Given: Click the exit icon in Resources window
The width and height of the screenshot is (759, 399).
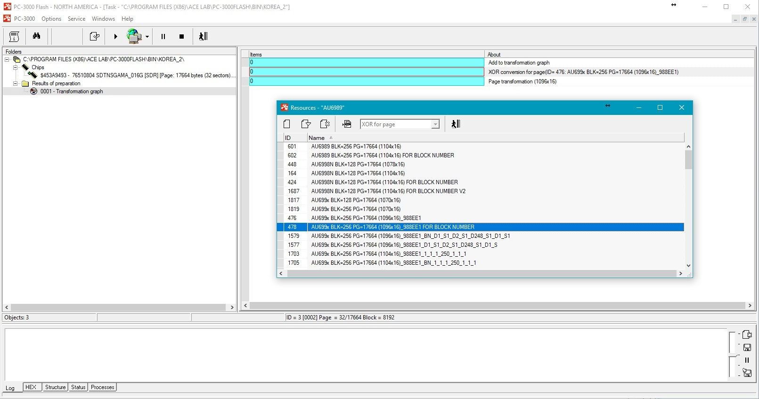Looking at the screenshot, I should pos(456,124).
